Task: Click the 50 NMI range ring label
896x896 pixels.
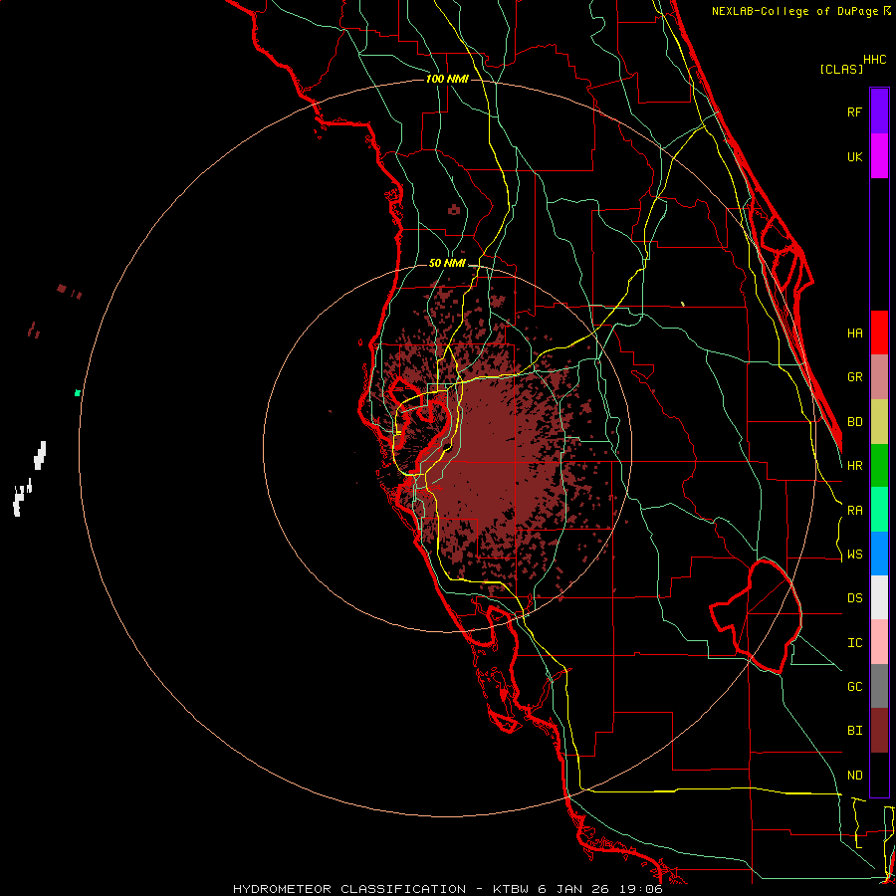Action: 447,263
